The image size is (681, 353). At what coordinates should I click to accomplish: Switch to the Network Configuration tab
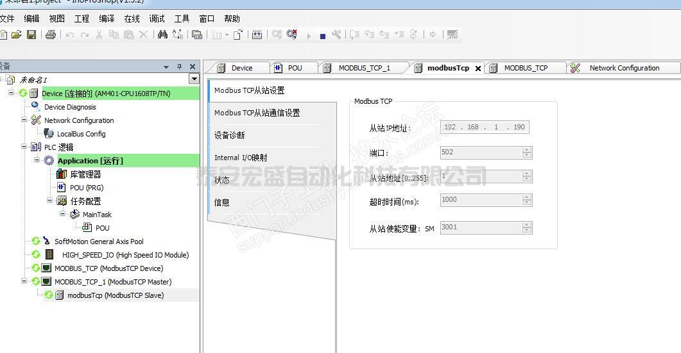click(623, 68)
